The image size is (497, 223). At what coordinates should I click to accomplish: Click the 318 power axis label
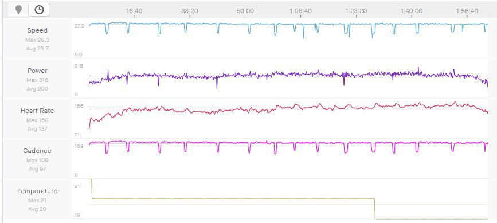tap(79, 66)
